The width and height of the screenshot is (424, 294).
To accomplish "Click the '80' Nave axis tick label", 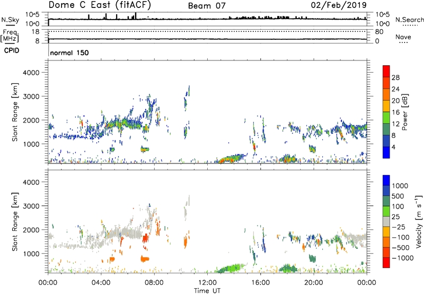I will click(x=379, y=32).
